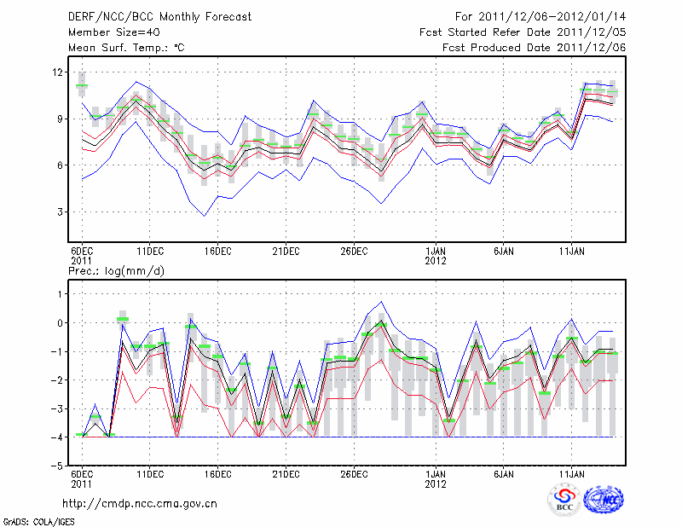Image resolution: width=682 pixels, height=527 pixels.
Task: Click the forecast period 2011/12/06-2012/01/14 text
Action: [x=540, y=17]
